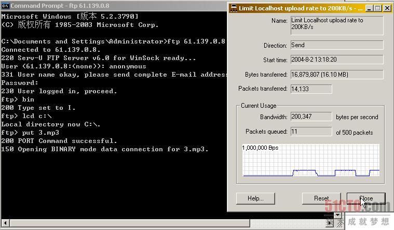Viewport: 394px width, 230px height.
Task: Click the text 'Connected to 61.139.0.8.'
Action: [51, 50]
